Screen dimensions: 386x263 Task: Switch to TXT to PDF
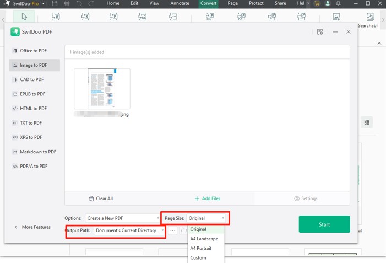coord(35,123)
